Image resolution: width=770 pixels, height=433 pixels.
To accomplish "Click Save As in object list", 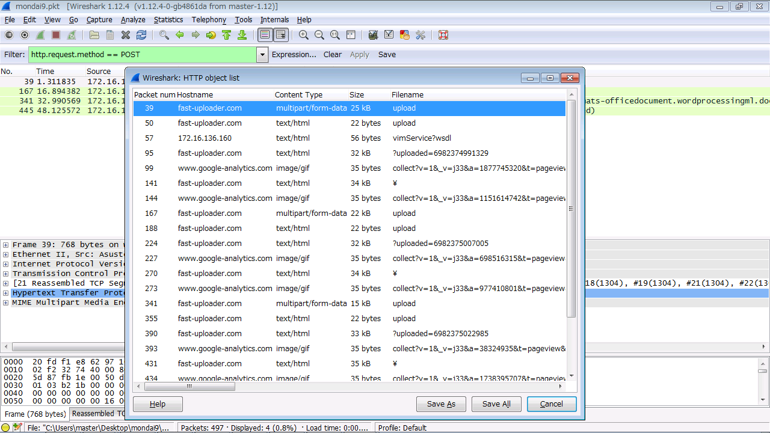I will (x=441, y=404).
